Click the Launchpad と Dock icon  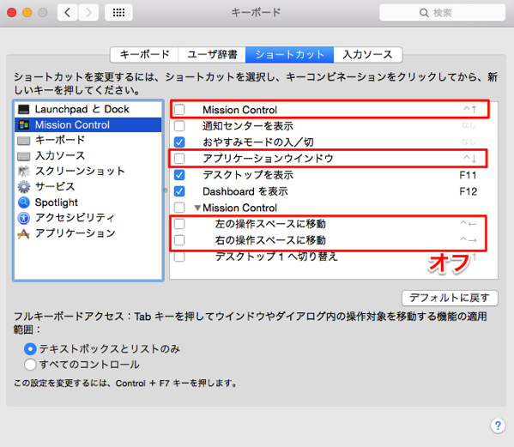[24, 109]
